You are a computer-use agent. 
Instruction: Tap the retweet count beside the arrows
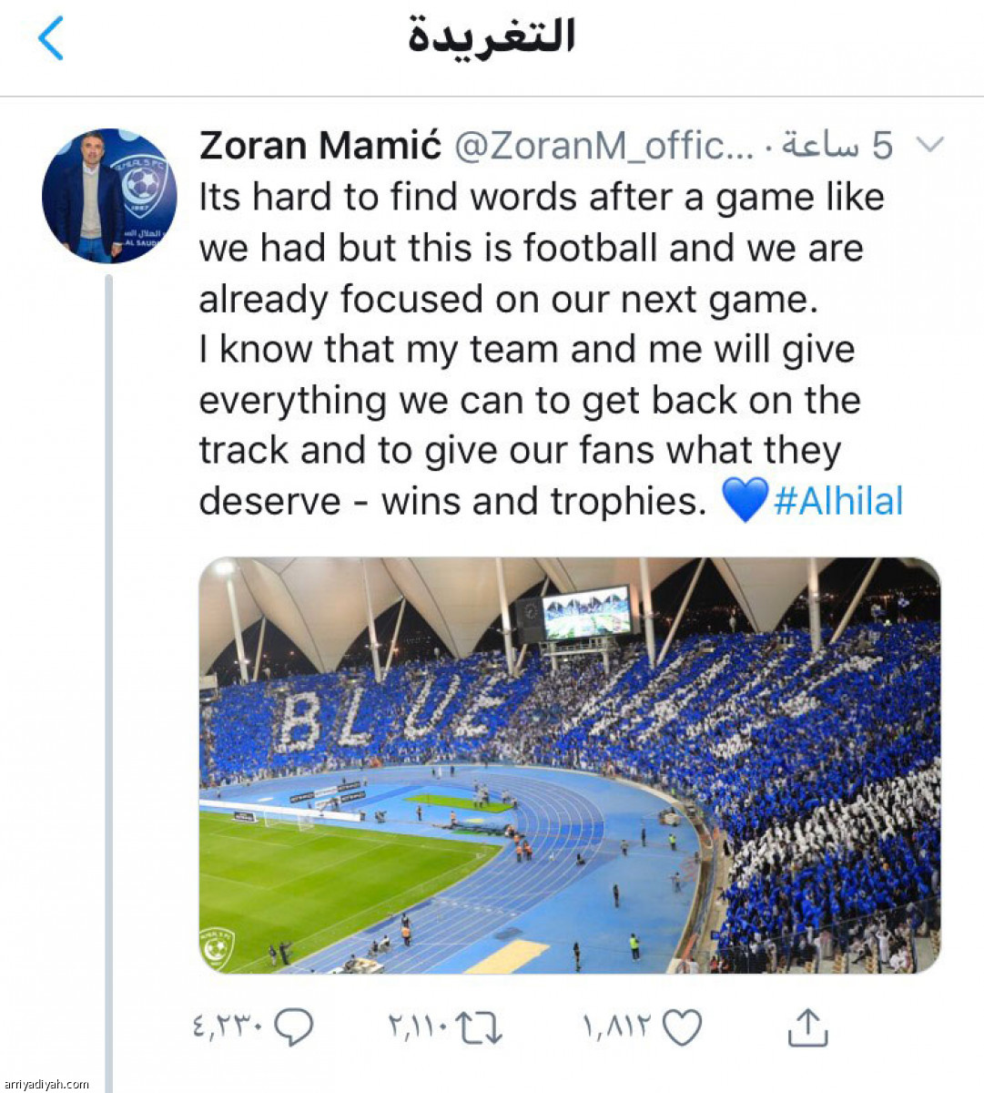417,1028
